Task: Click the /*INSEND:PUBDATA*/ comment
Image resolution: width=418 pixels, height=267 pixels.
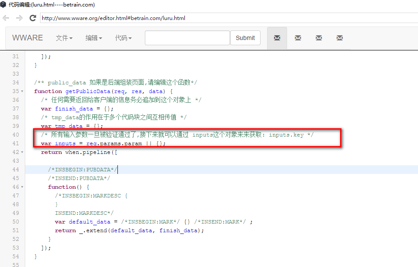Action: click(x=79, y=178)
